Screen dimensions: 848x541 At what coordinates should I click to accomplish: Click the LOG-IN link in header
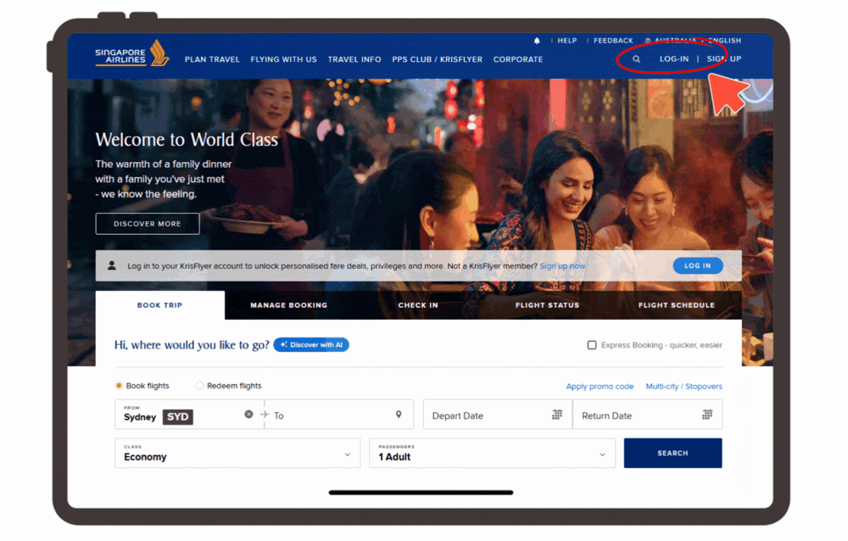674,59
